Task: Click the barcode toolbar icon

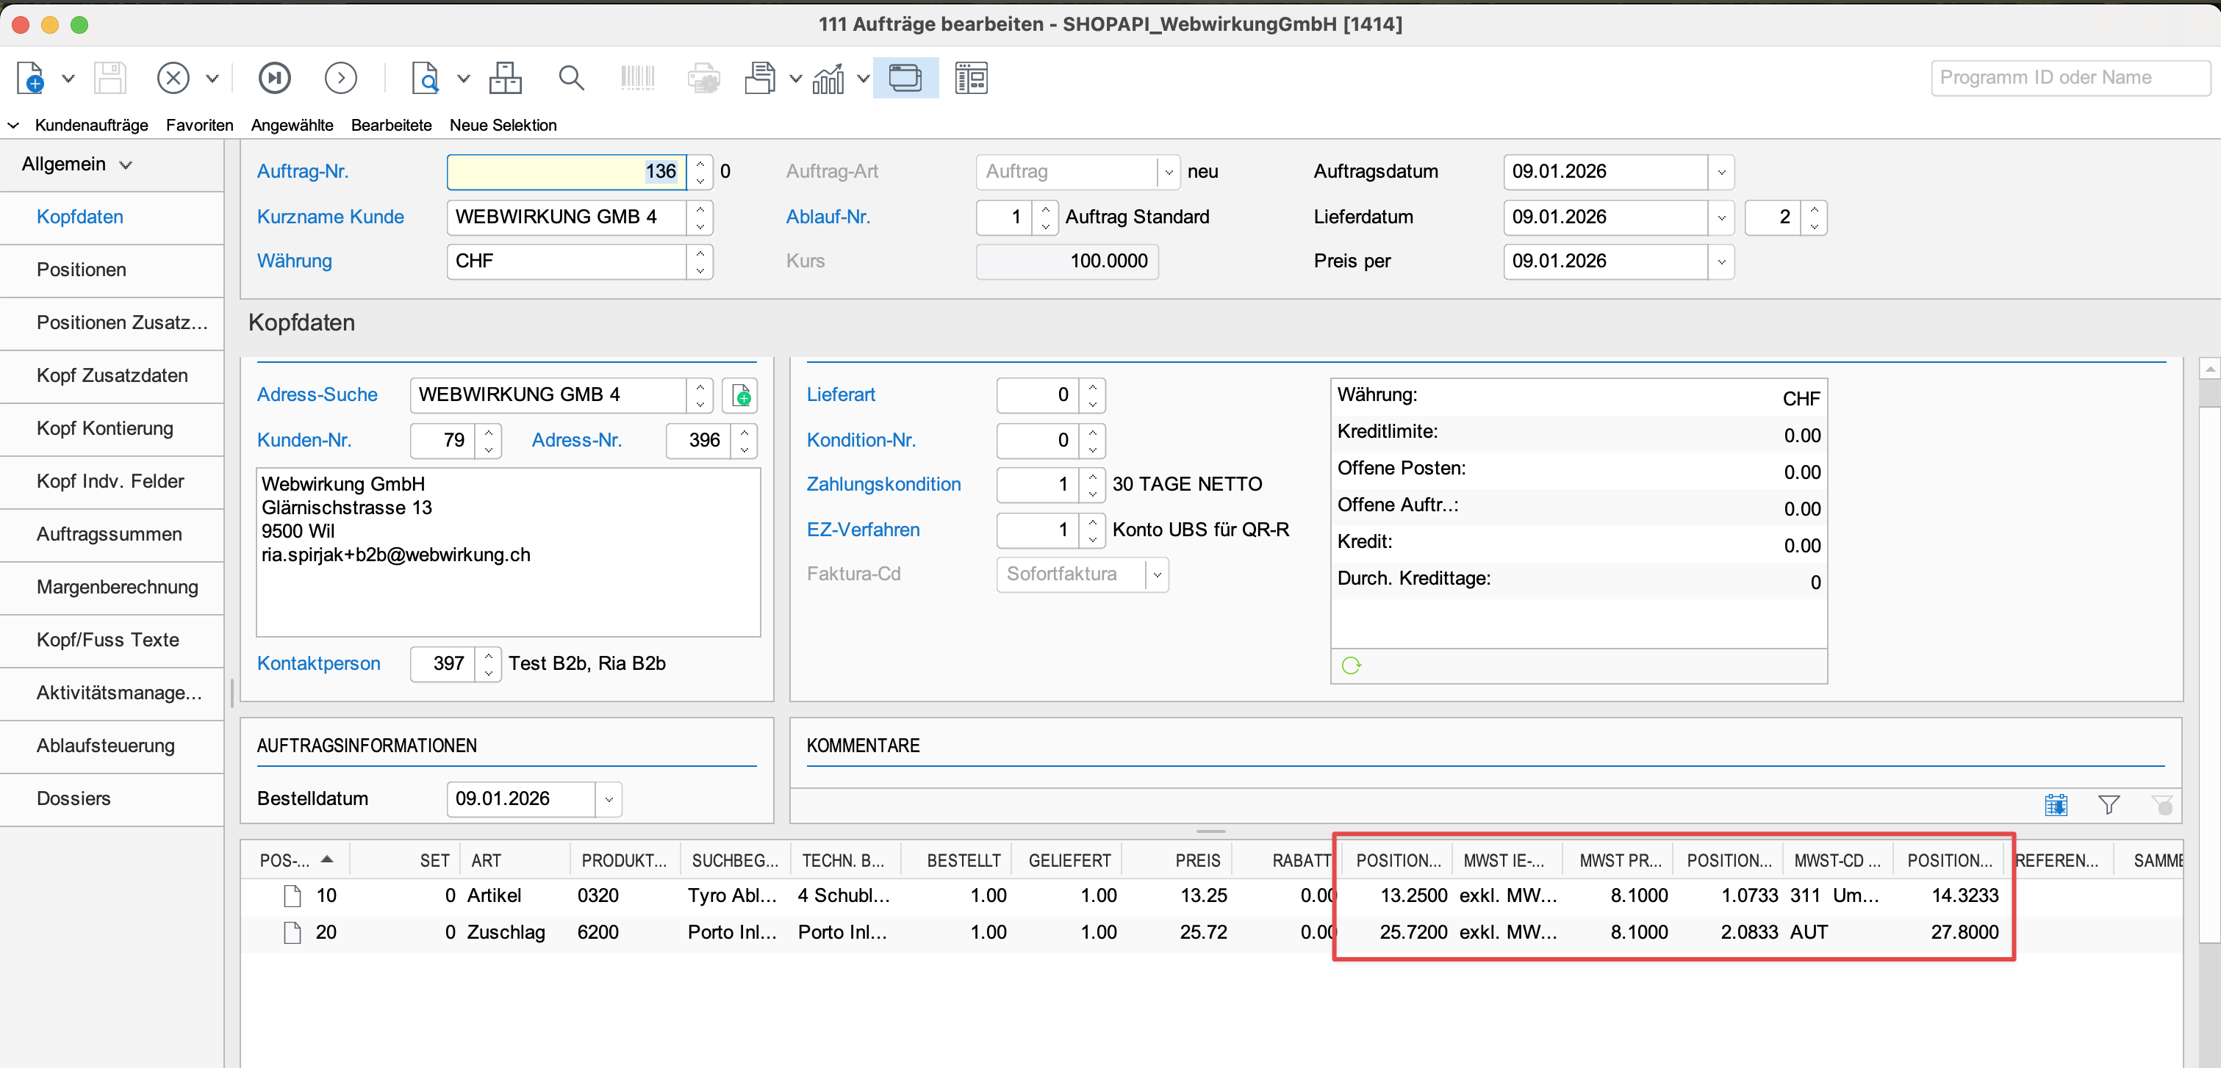Action: pos(638,78)
